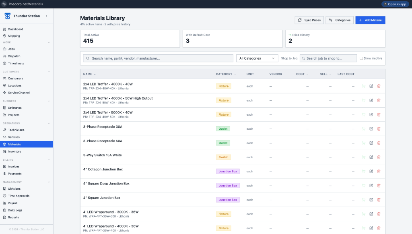The width and height of the screenshot is (412, 234).
Task: Click the Customers people icon
Action: (4, 79)
